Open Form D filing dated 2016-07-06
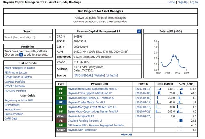 tap(143, 93)
